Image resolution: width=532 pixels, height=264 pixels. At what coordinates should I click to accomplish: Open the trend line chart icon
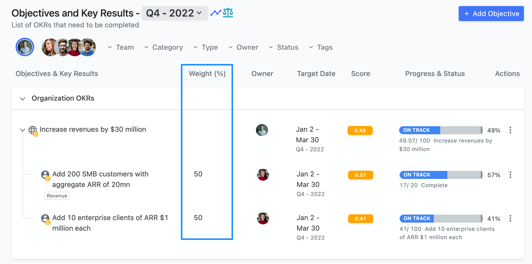[216, 13]
